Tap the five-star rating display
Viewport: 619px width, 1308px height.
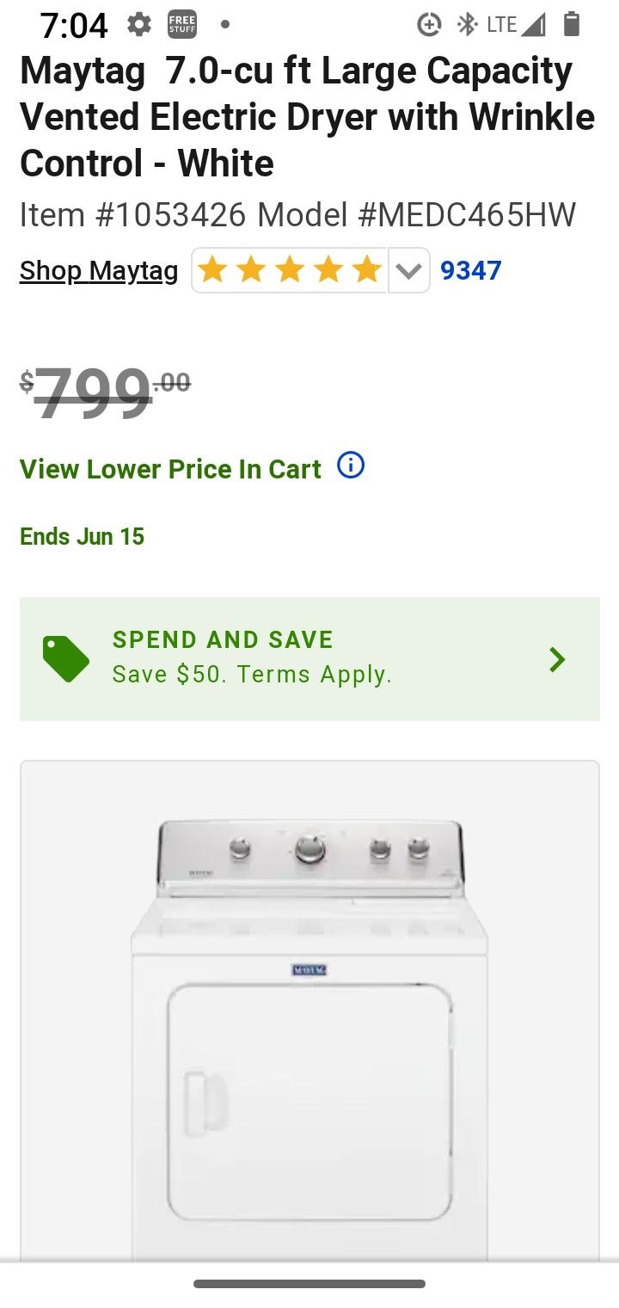tap(290, 271)
